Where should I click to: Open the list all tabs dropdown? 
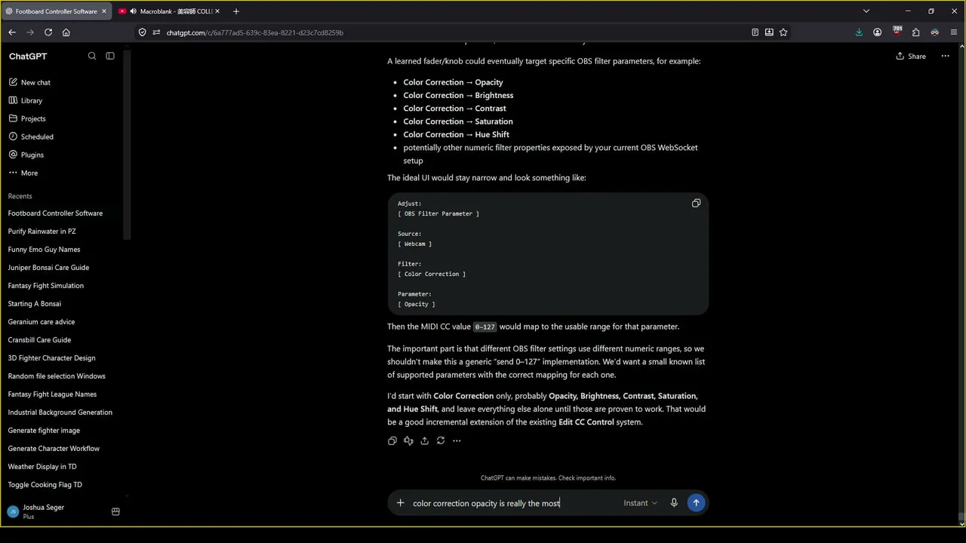pyautogui.click(x=866, y=11)
